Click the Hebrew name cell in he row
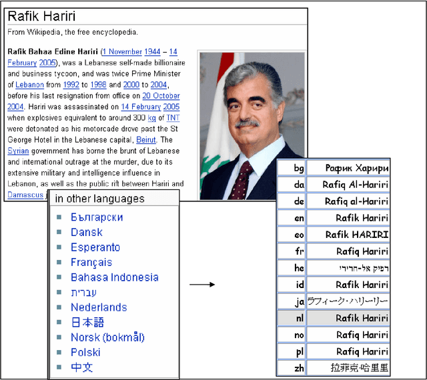The image size is (427, 380). coord(348,268)
